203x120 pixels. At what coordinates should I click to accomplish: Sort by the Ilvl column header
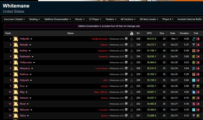pyautogui.click(x=138, y=33)
